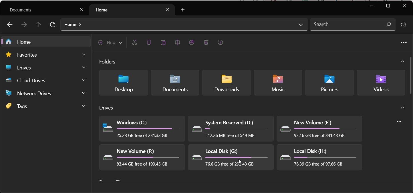Open the Settings gear
The height and width of the screenshot is (193, 413).
click(404, 25)
